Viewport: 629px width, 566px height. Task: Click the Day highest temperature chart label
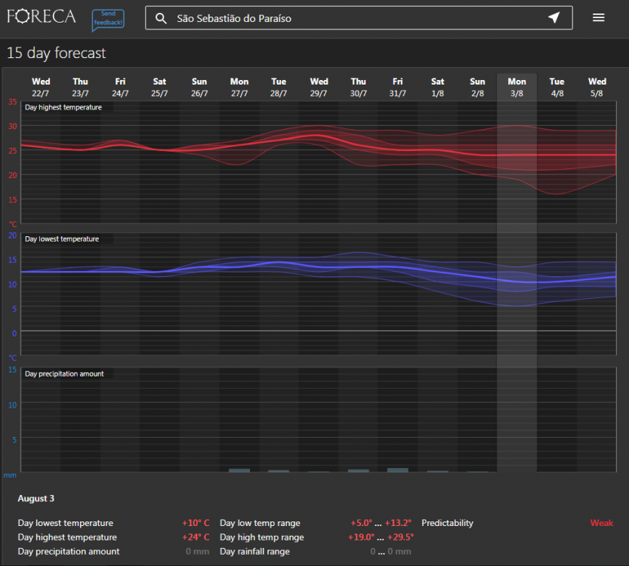click(x=63, y=107)
